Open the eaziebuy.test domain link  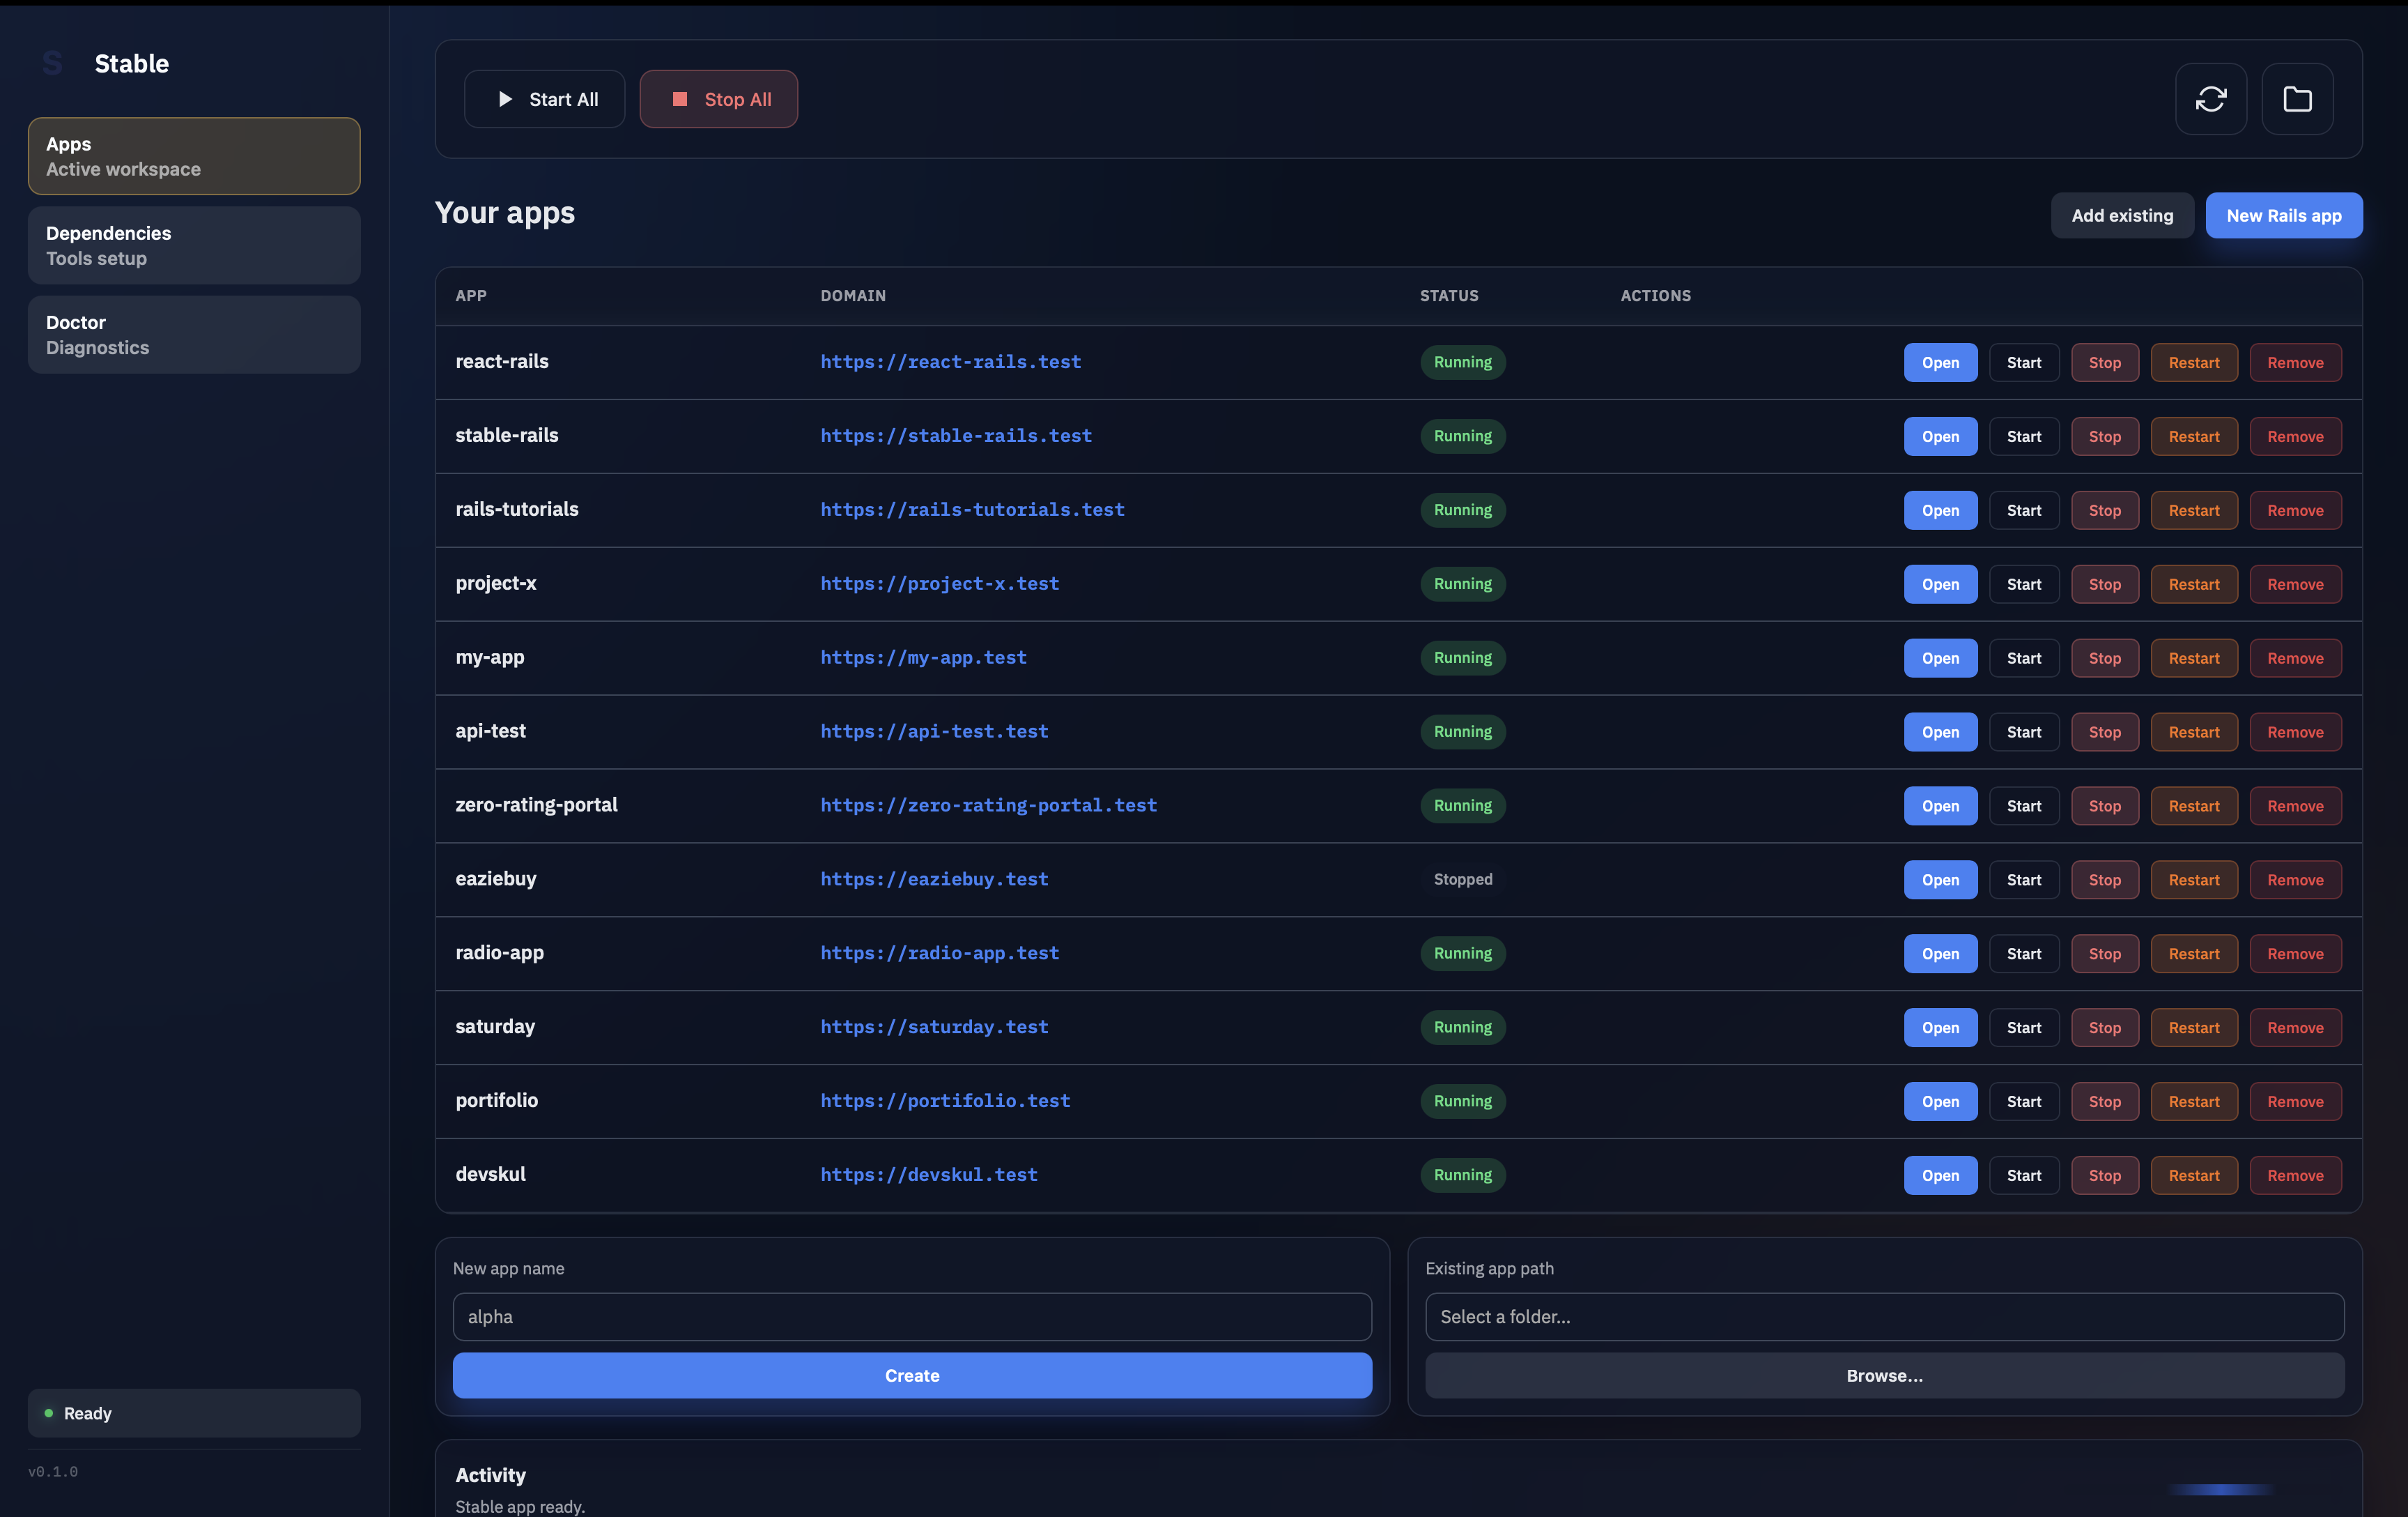coord(934,878)
